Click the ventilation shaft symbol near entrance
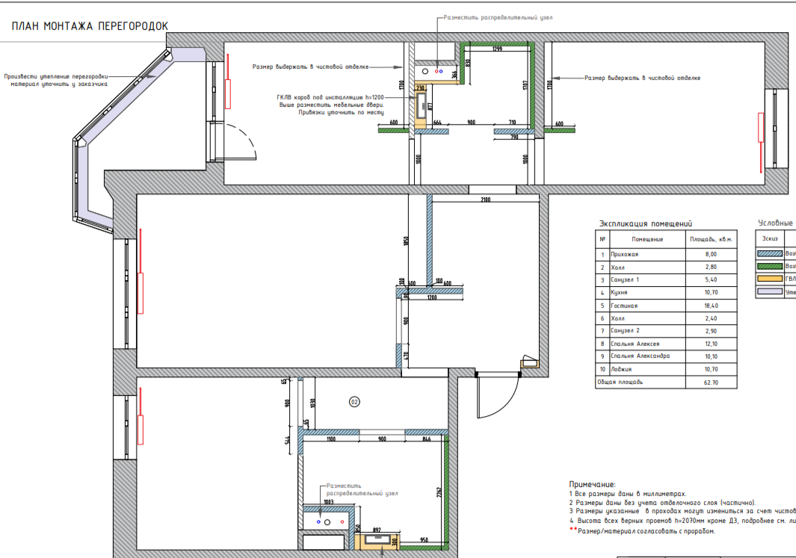796x558 pixels. pos(529,361)
